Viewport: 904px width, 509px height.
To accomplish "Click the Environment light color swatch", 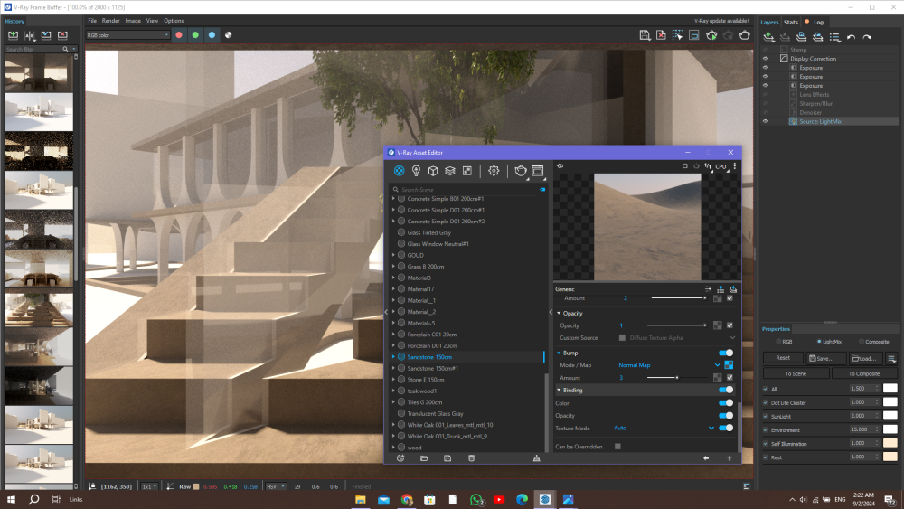I will tap(890, 429).
